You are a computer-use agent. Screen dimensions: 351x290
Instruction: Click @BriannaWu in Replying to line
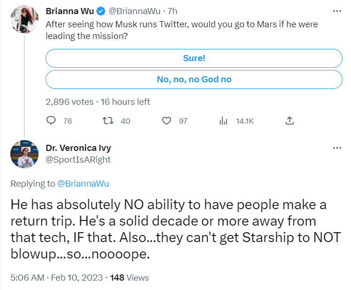click(x=83, y=184)
